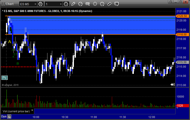The height and width of the screenshot is (120, 190).
Task: Click the 2117.00 price scale label
Action: tap(182, 48)
